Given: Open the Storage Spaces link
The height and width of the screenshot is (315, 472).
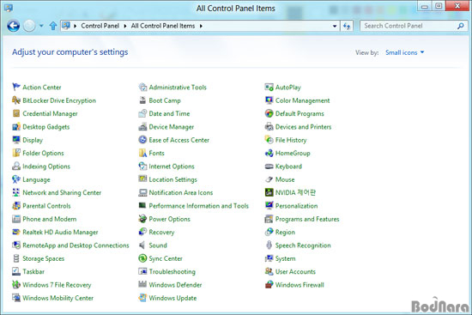Looking at the screenshot, I should click(44, 258).
